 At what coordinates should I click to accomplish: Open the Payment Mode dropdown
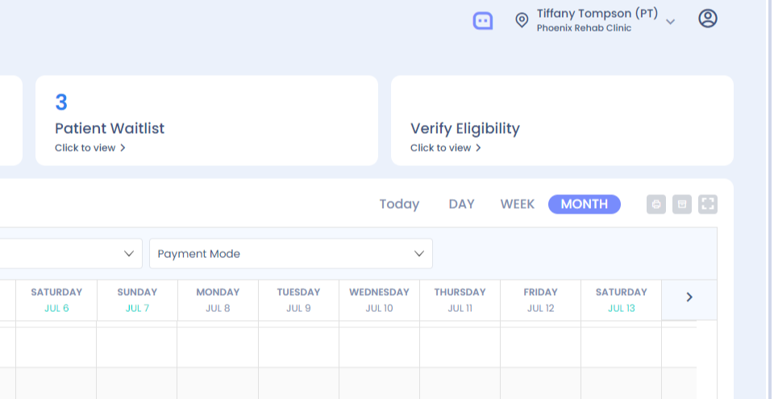[291, 254]
